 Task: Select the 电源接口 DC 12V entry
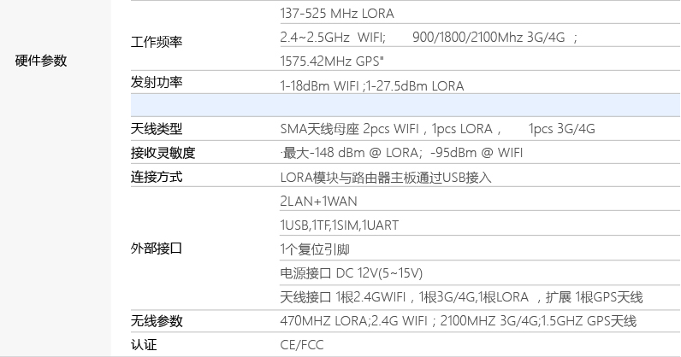[x=352, y=273]
